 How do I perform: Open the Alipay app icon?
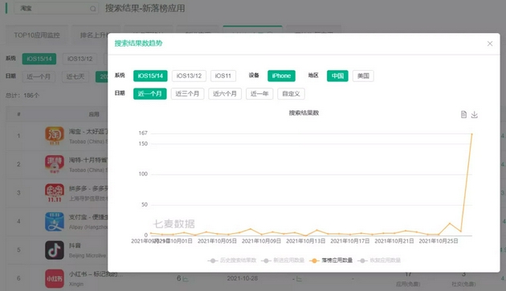[55, 222]
